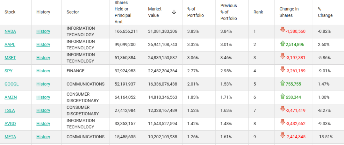Open the AVGO ticker link
Image resolution: width=344 pixels, height=145 pixels.
coord(10,124)
